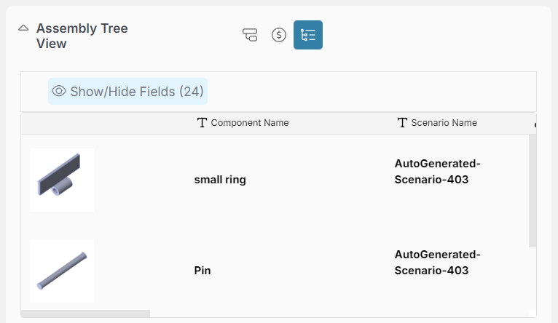Screen dimensions: 558x323
Task: Click the Scenario Name column header
Action: (x=444, y=123)
